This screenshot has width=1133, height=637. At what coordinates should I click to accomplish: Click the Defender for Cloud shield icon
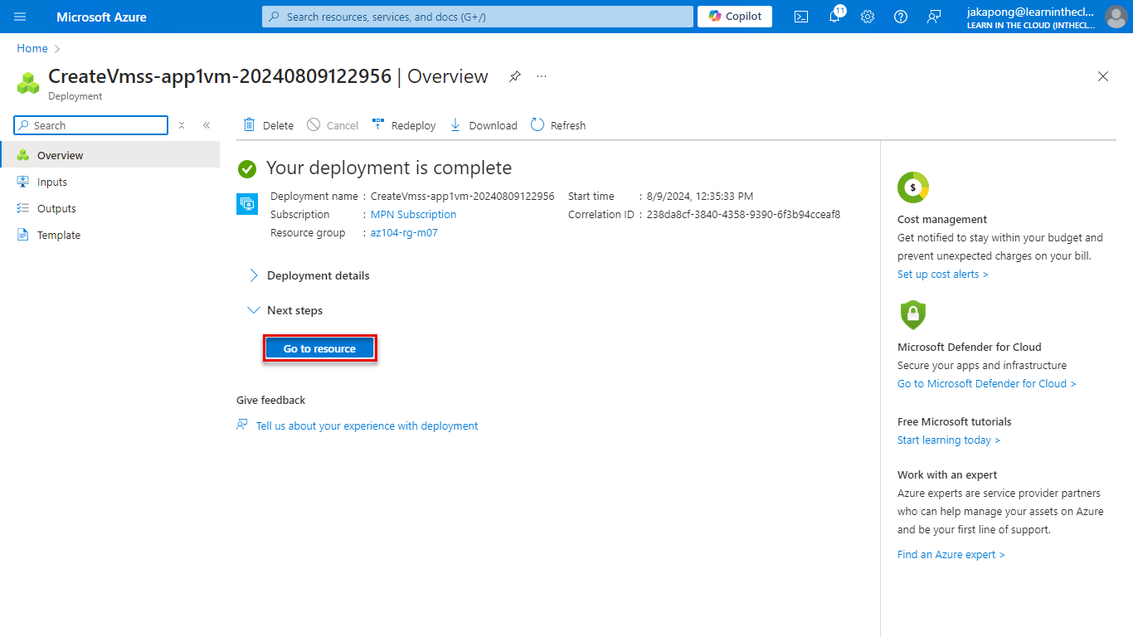pyautogui.click(x=912, y=315)
